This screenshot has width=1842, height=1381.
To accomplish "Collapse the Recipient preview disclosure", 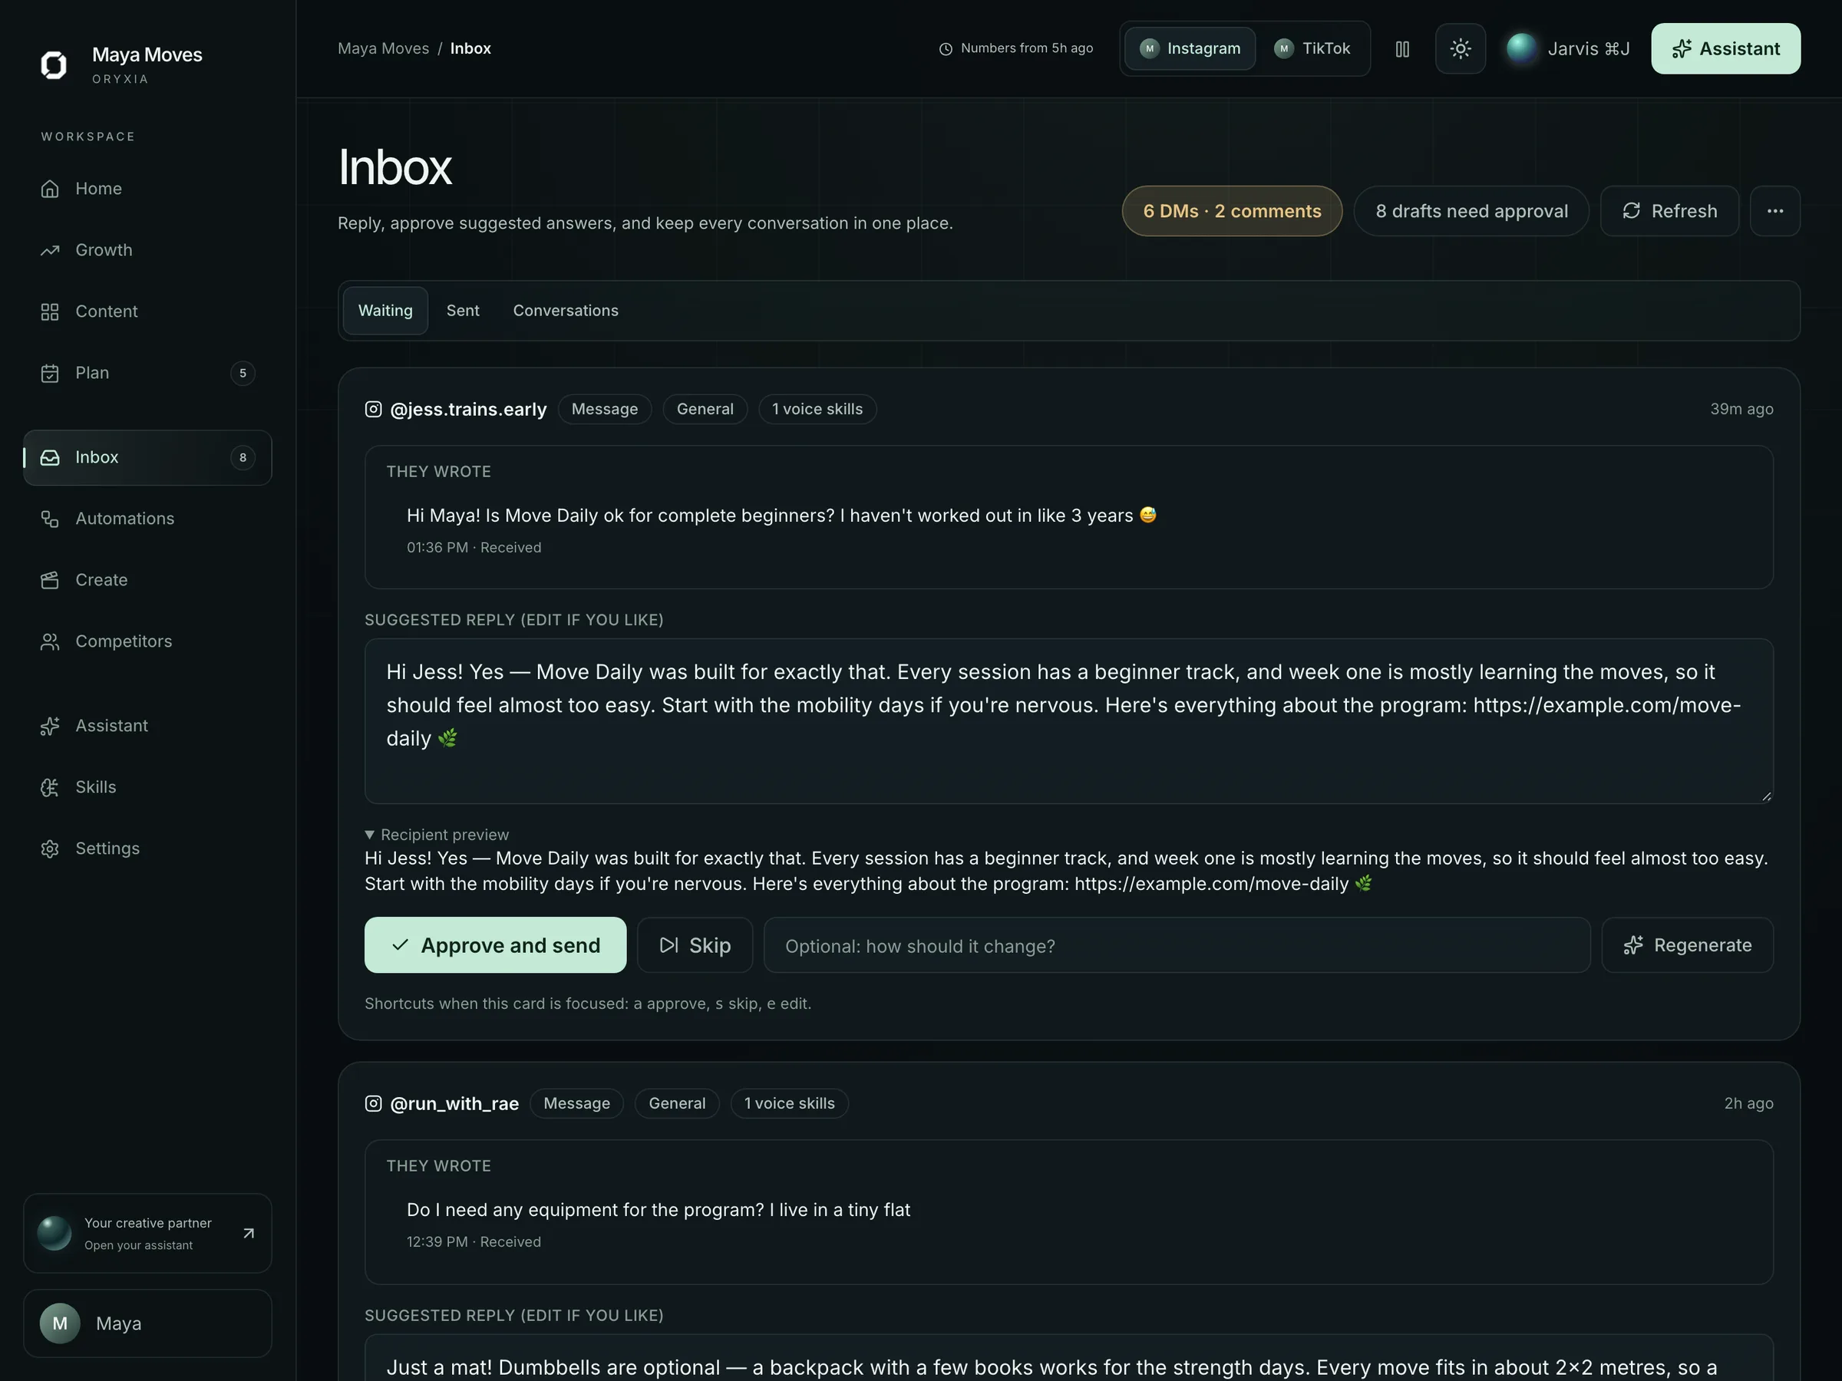I will [437, 834].
